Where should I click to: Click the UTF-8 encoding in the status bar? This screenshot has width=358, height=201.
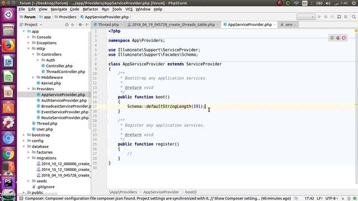[x=331, y=199]
